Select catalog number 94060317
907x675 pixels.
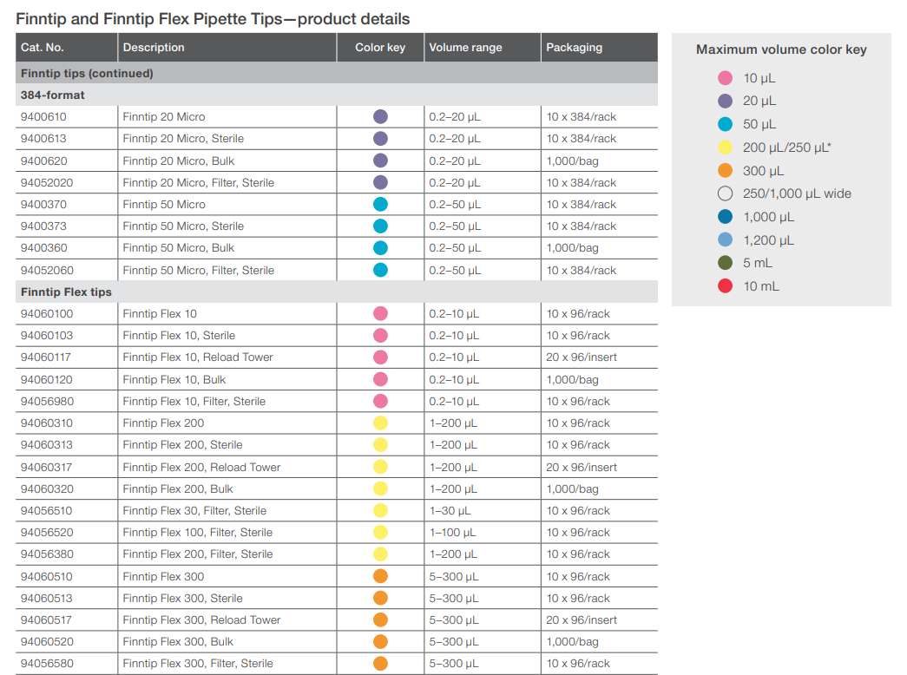(x=46, y=467)
